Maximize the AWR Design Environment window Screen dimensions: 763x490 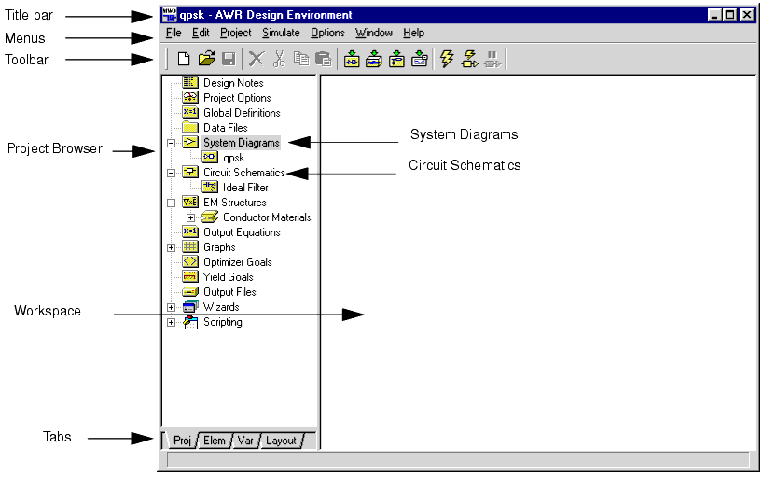pyautogui.click(x=729, y=15)
